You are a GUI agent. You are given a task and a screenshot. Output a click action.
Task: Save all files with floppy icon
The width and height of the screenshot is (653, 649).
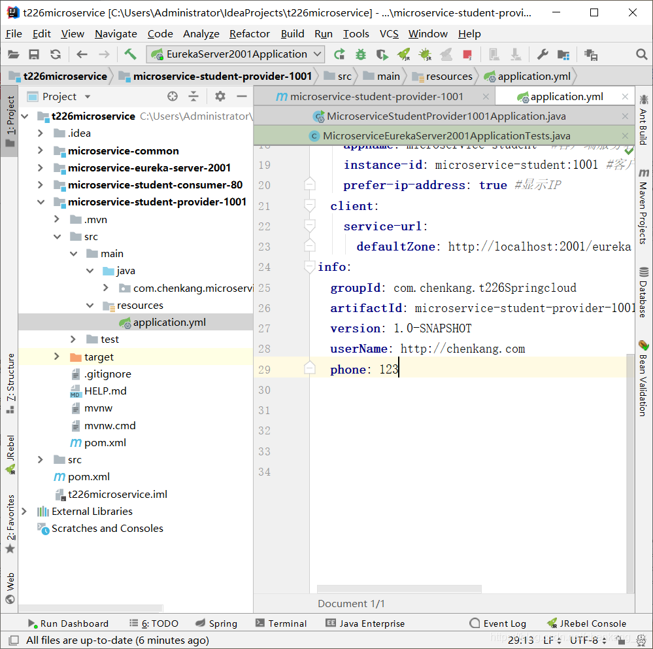[34, 54]
